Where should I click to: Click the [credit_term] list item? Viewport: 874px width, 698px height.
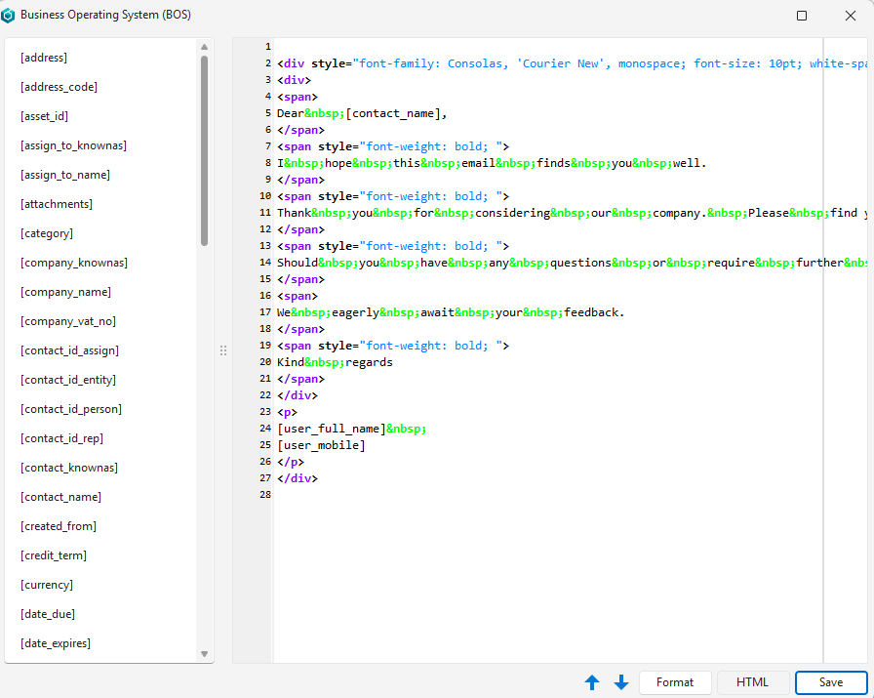pos(54,555)
